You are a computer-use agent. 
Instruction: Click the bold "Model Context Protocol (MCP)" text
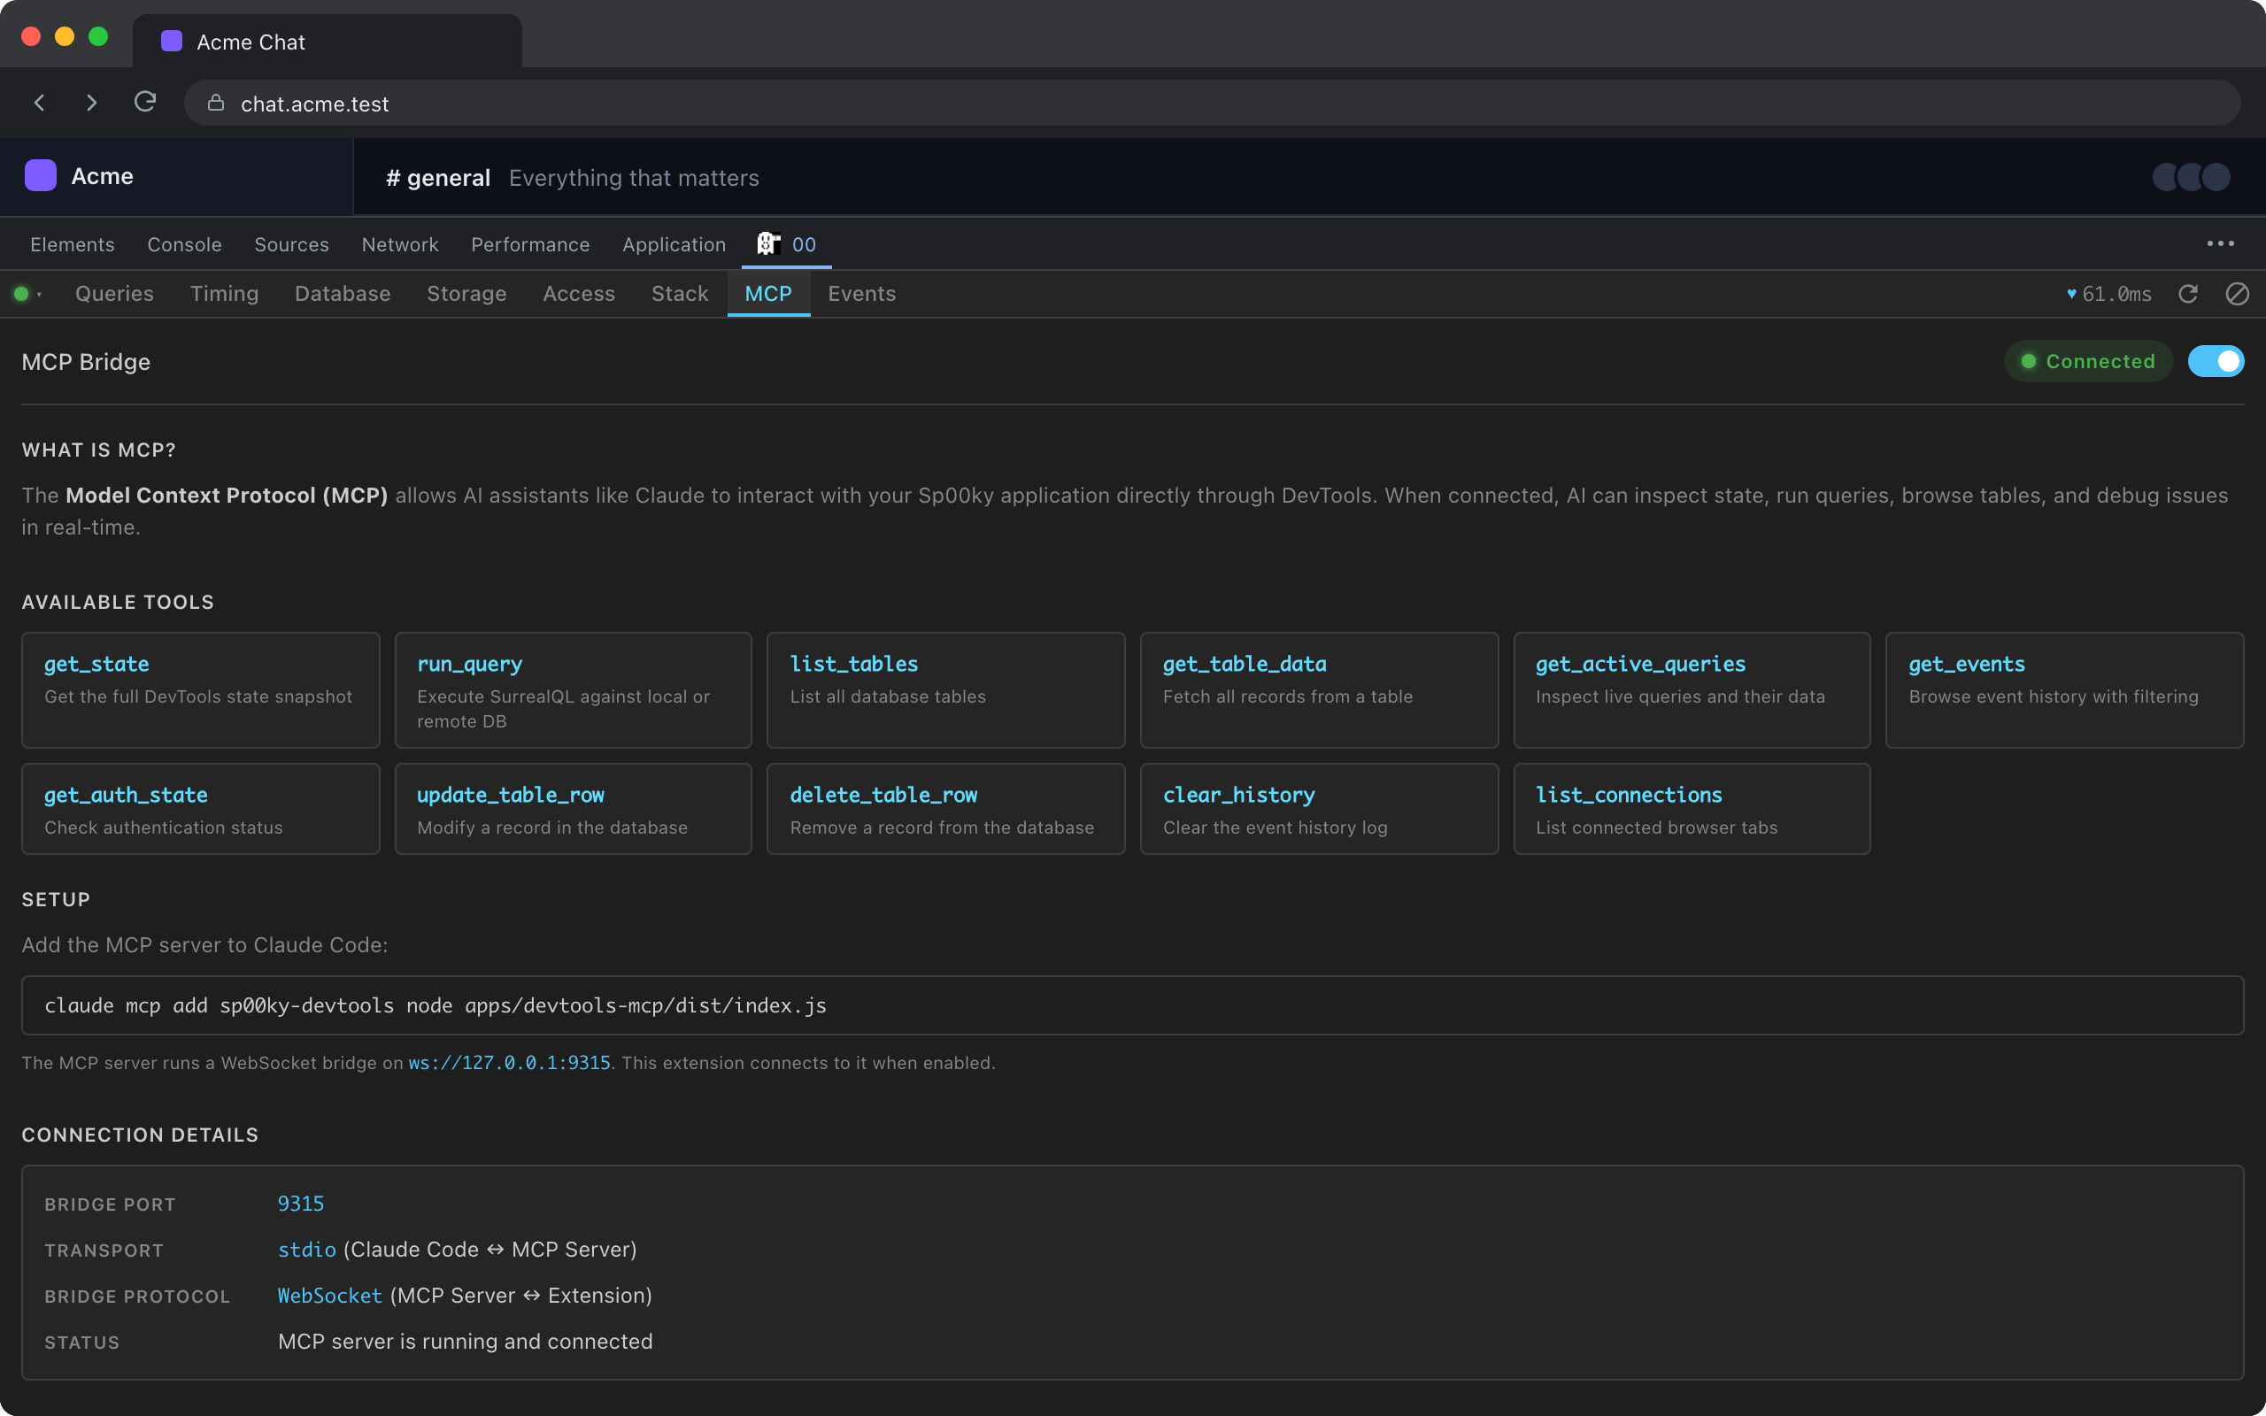pyautogui.click(x=227, y=496)
